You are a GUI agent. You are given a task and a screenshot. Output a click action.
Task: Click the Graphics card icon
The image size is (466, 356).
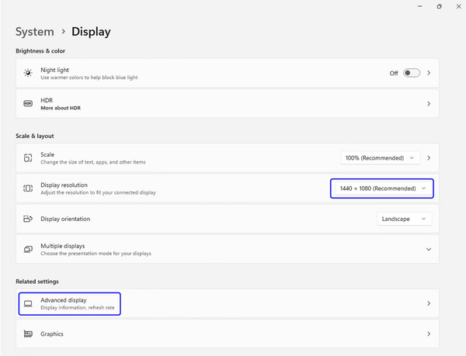tap(28, 334)
